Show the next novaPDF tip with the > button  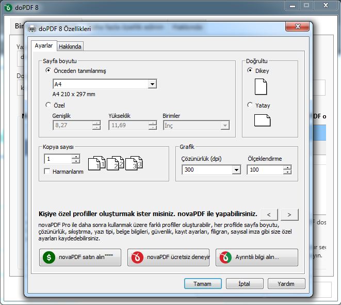pyautogui.click(x=289, y=215)
